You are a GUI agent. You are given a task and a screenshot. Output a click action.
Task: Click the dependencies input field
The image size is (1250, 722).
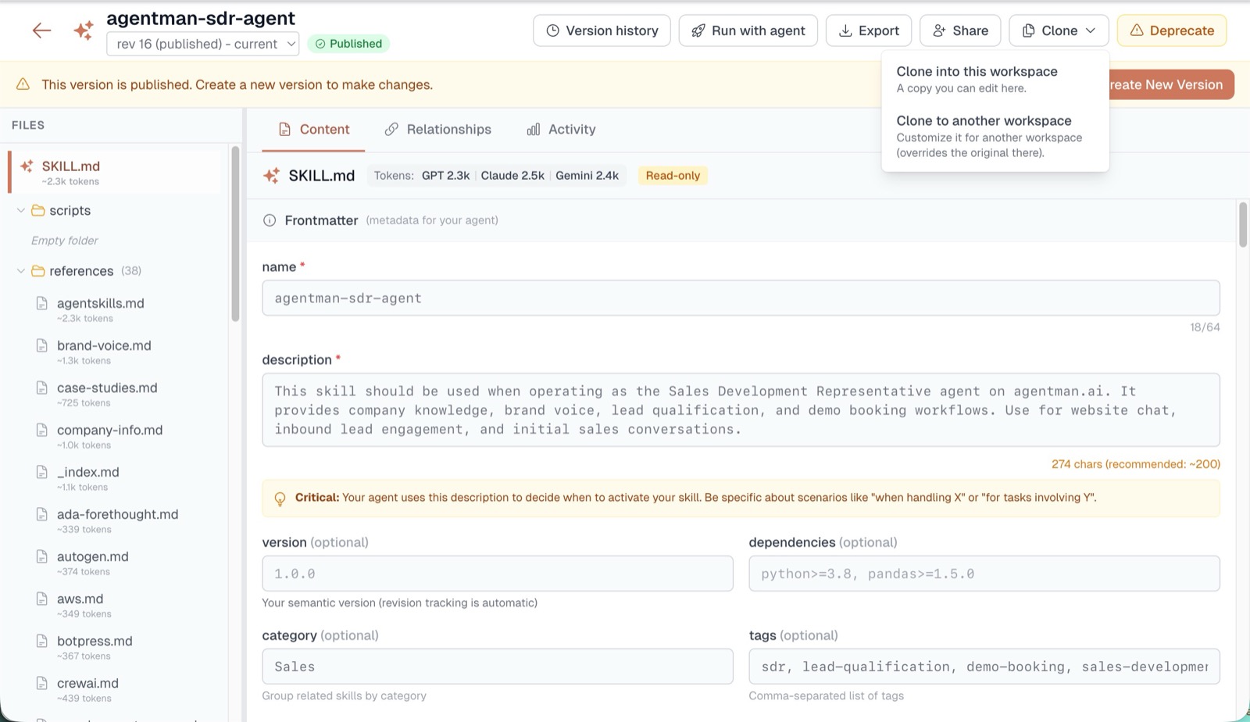tap(984, 574)
